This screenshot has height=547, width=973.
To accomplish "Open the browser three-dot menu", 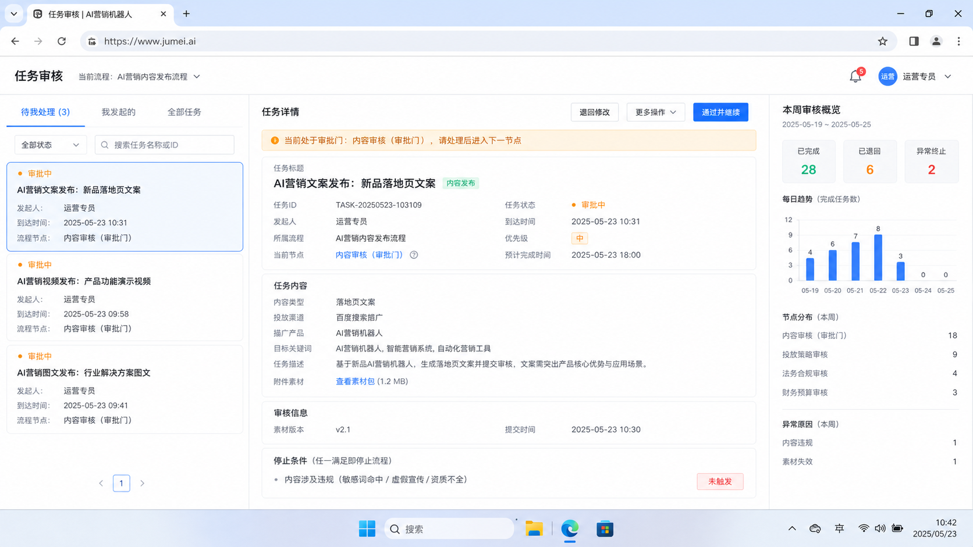I will 958,41.
